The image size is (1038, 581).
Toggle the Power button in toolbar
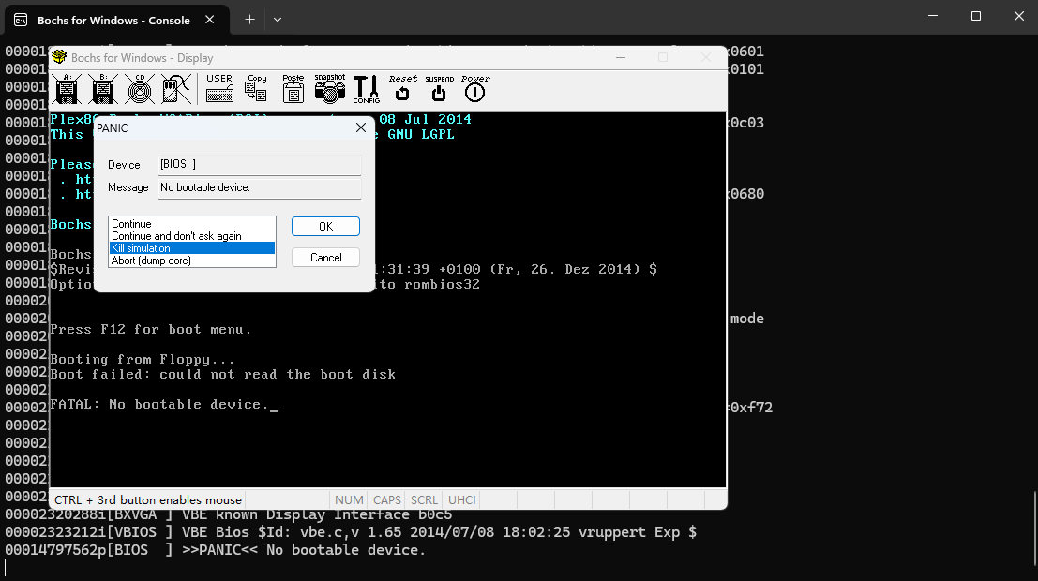(474, 89)
